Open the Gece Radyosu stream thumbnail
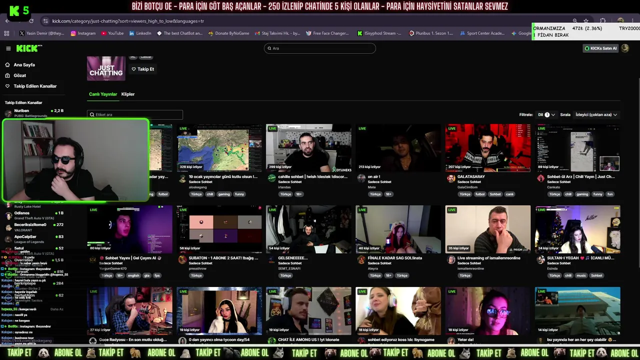 [x=129, y=311]
